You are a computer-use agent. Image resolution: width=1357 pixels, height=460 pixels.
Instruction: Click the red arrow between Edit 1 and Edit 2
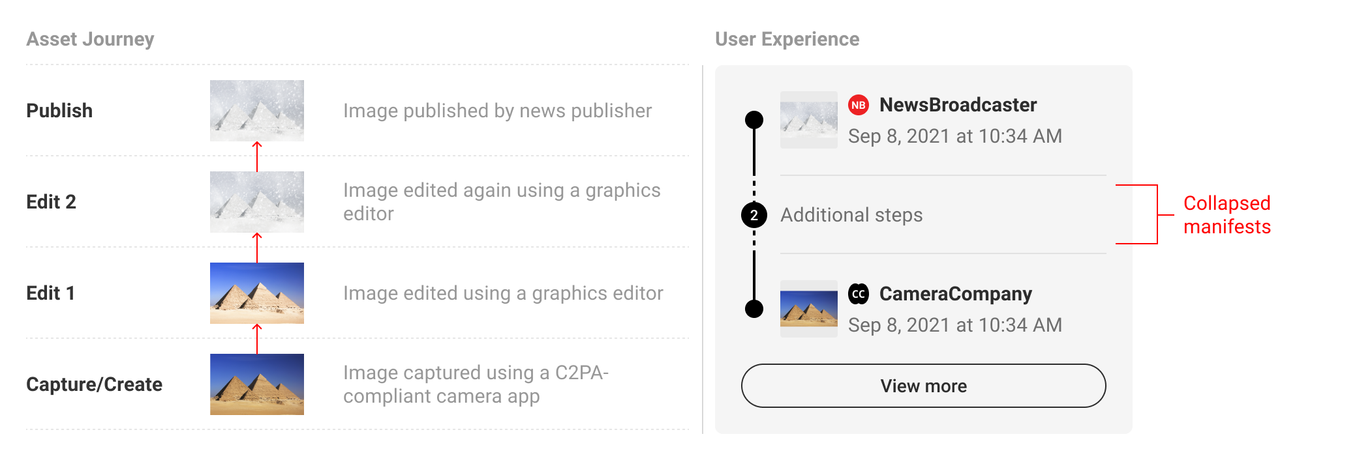(257, 248)
